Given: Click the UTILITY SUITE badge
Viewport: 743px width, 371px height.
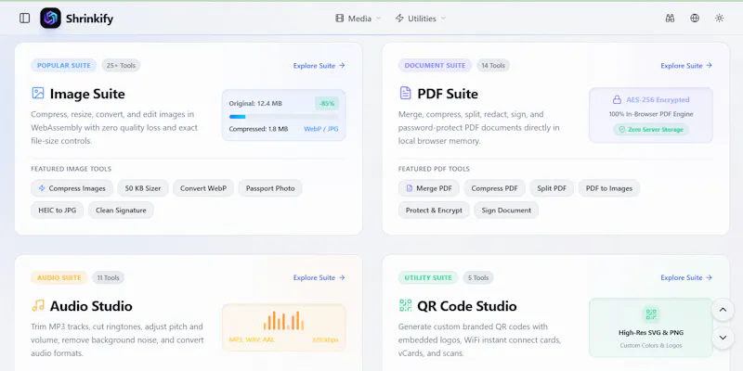Looking at the screenshot, I should (x=428, y=277).
